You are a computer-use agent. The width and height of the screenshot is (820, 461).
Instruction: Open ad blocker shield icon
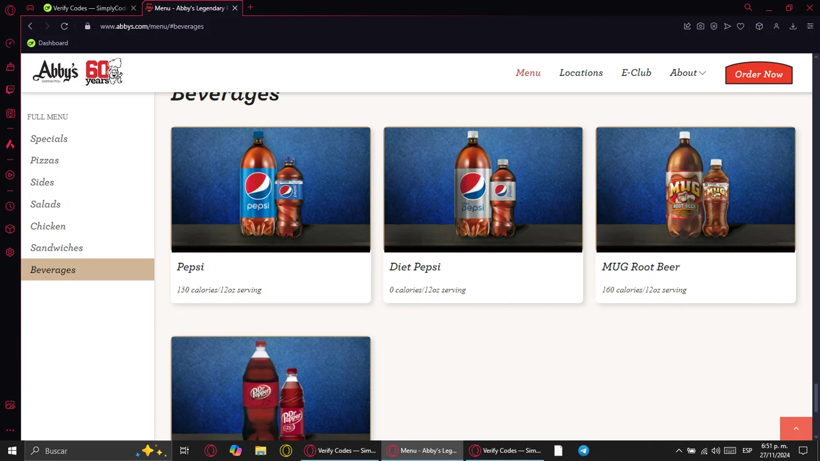coord(714,26)
